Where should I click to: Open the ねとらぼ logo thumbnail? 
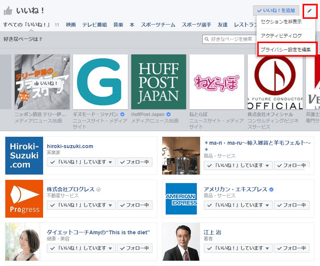pos(217,82)
